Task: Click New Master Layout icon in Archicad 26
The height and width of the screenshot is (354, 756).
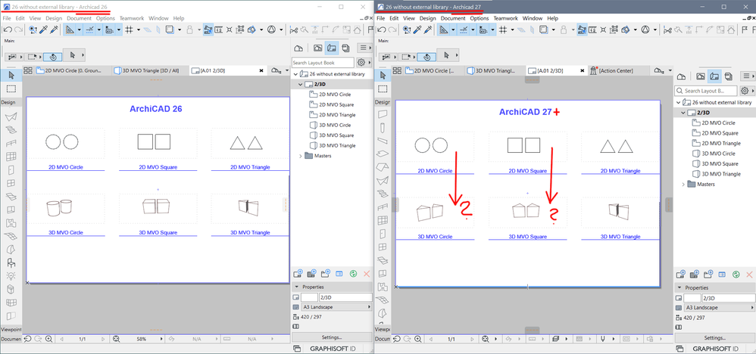Action: pyautogui.click(x=311, y=274)
